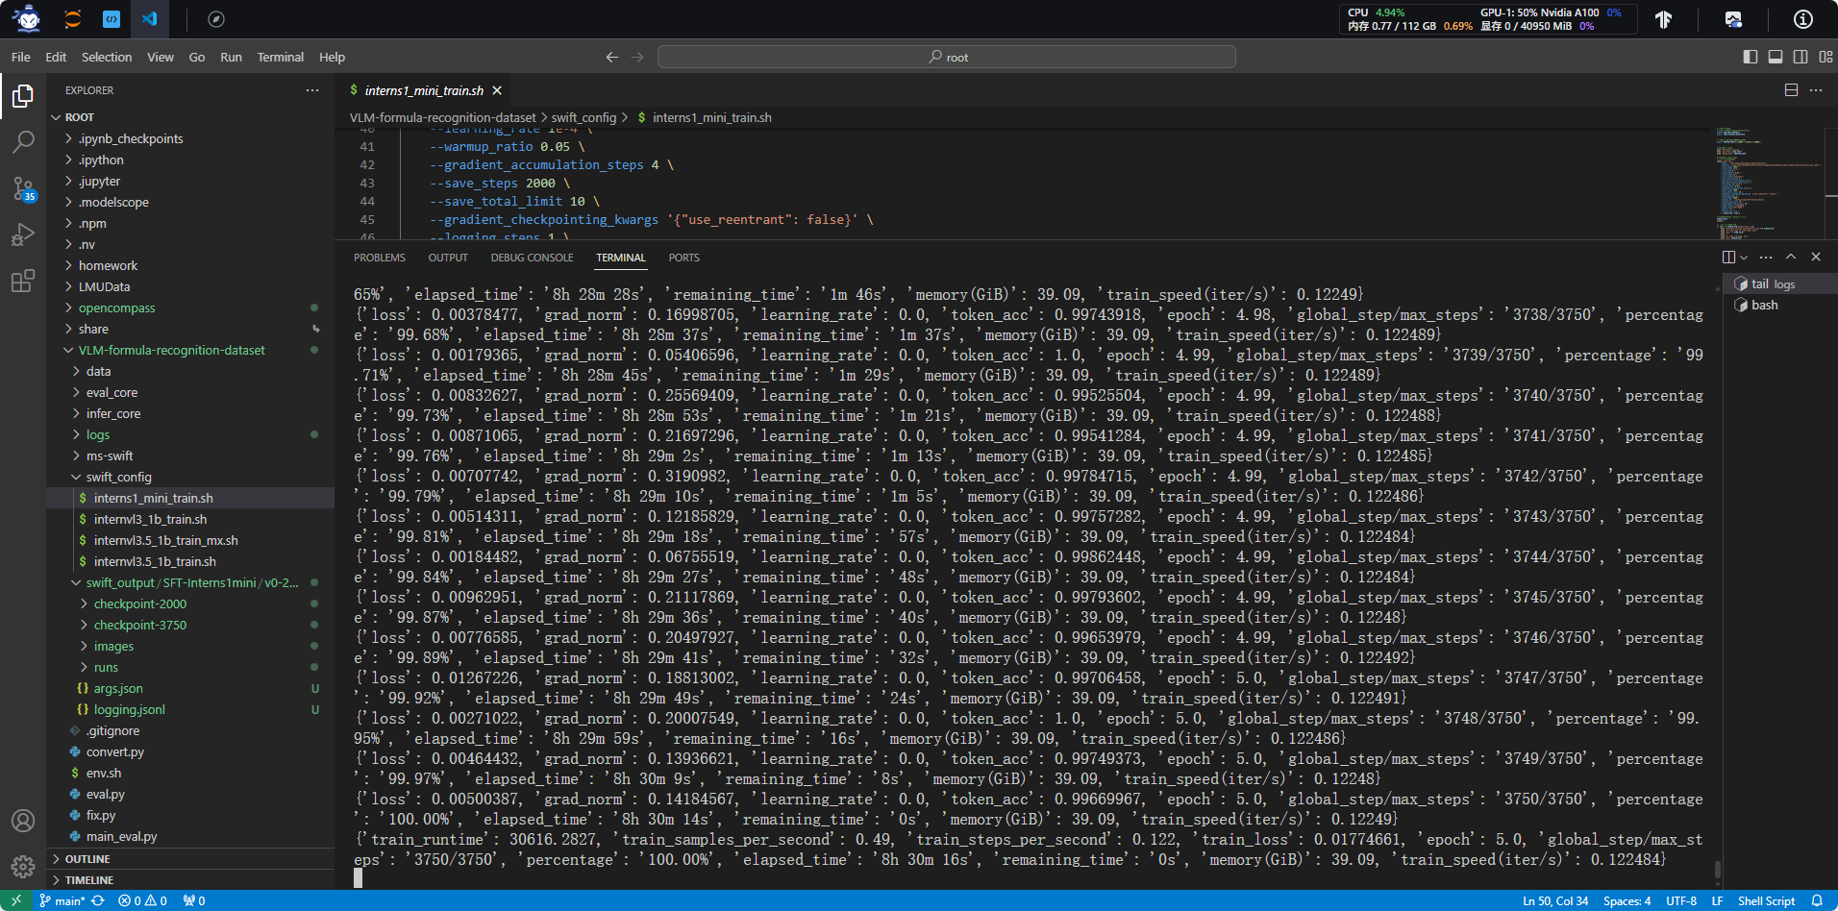Screen dimensions: 1838x911
Task: Open errors and warnings in status bar
Action: (x=142, y=900)
